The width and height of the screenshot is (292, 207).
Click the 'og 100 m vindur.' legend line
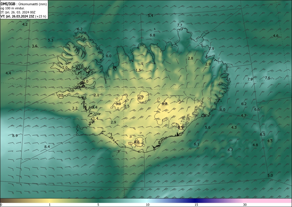[x=13, y=8]
